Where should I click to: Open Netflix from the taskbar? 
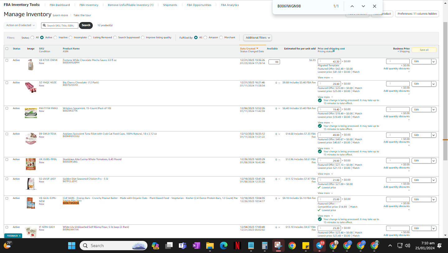(237, 246)
